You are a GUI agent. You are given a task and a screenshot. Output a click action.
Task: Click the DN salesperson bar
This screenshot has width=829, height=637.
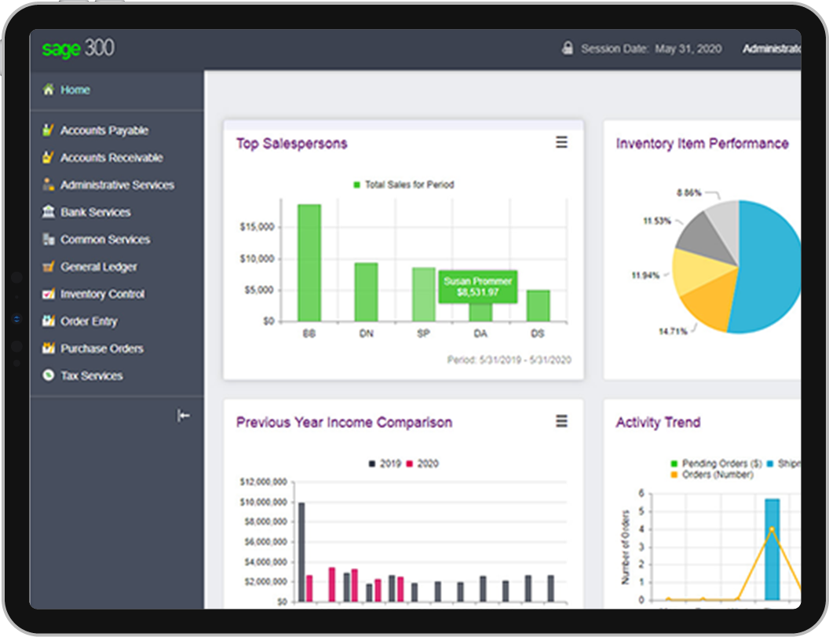click(366, 292)
